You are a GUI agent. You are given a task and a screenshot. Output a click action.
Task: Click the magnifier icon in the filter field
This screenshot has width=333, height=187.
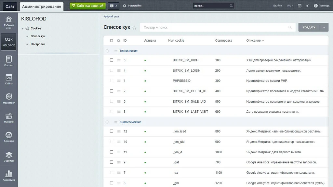290,27
